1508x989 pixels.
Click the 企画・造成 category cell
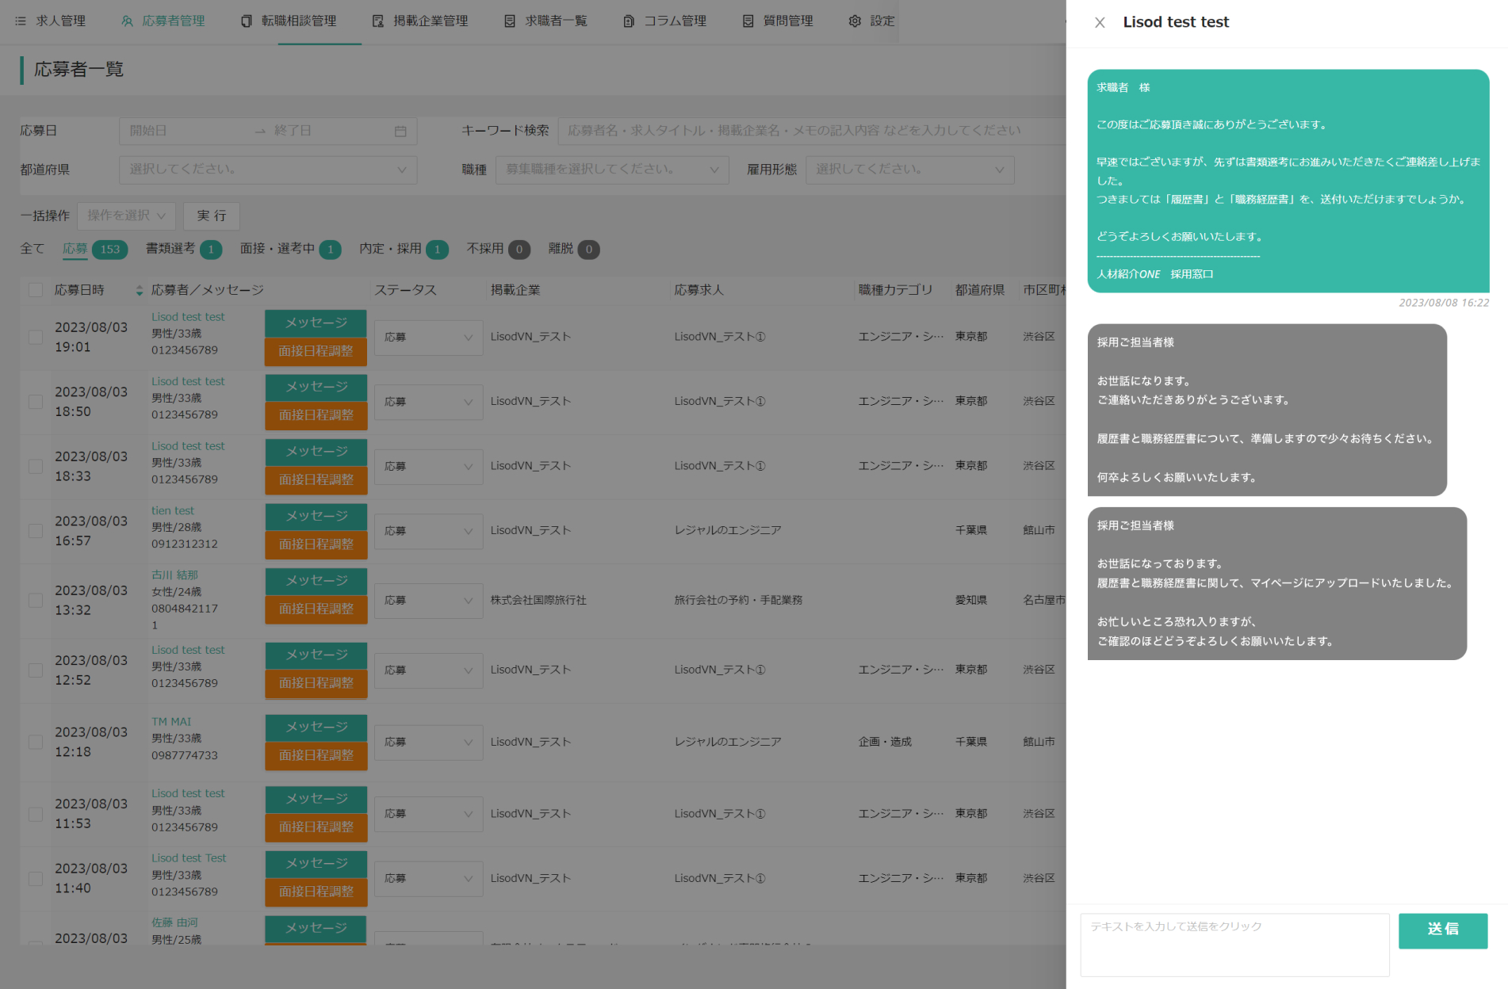[x=885, y=742]
